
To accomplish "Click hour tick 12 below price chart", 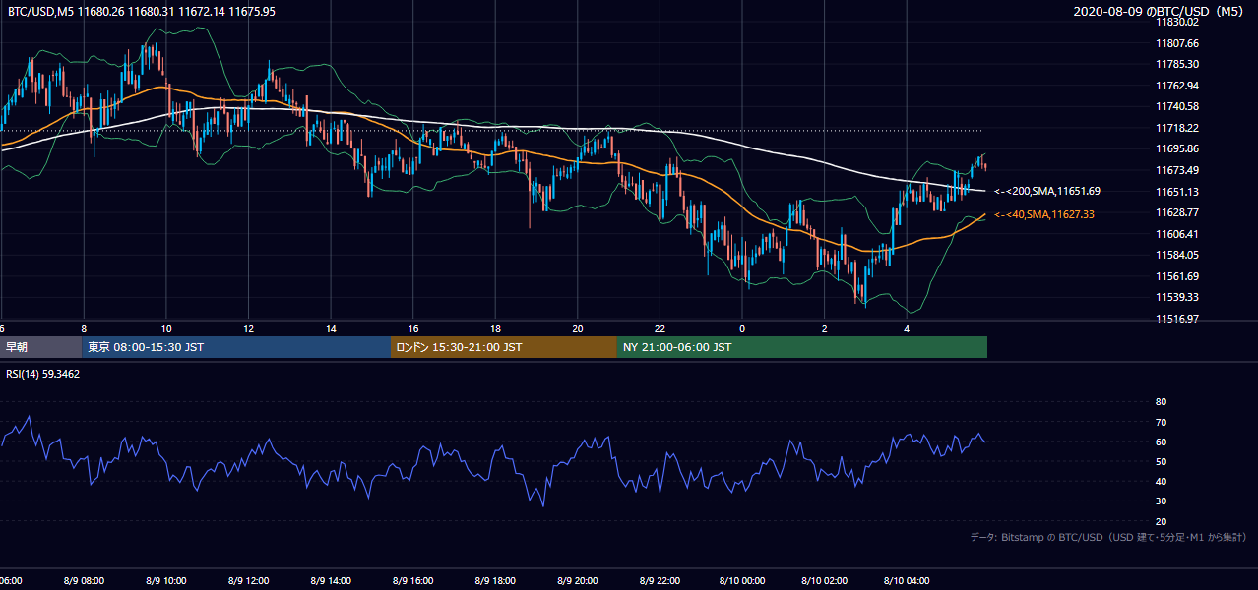I will [x=248, y=329].
